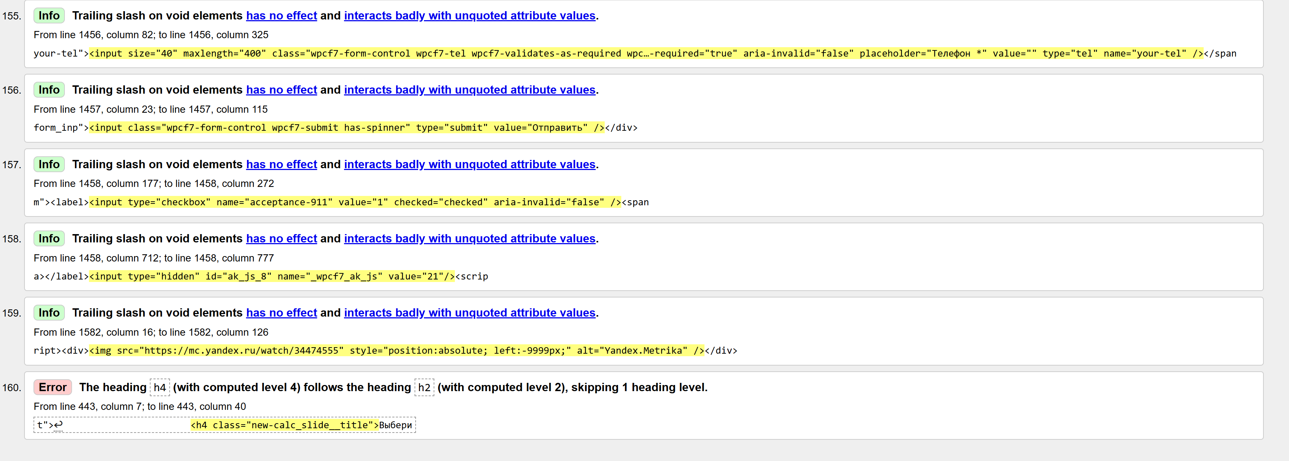Click the Info badge on message 155
The width and height of the screenshot is (1289, 461).
[x=49, y=15]
